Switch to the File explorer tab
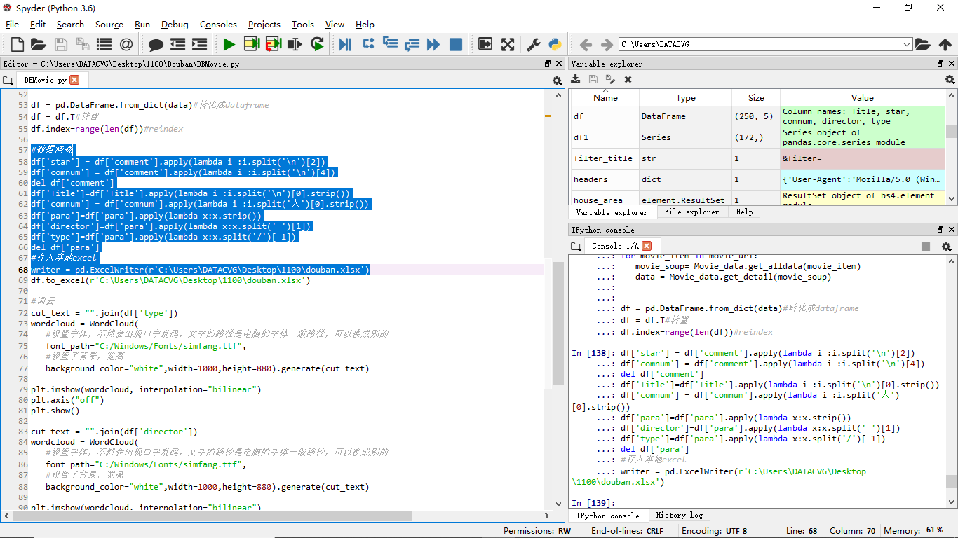Screen dimensions: 958x538 coord(691,212)
